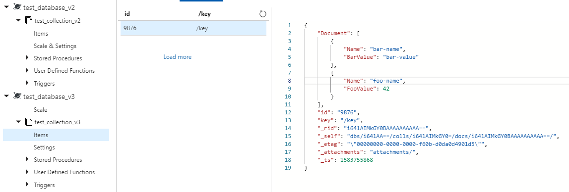The height and width of the screenshot is (192, 569).
Task: Open Settings under test_collection_v3
Action: click(44, 147)
